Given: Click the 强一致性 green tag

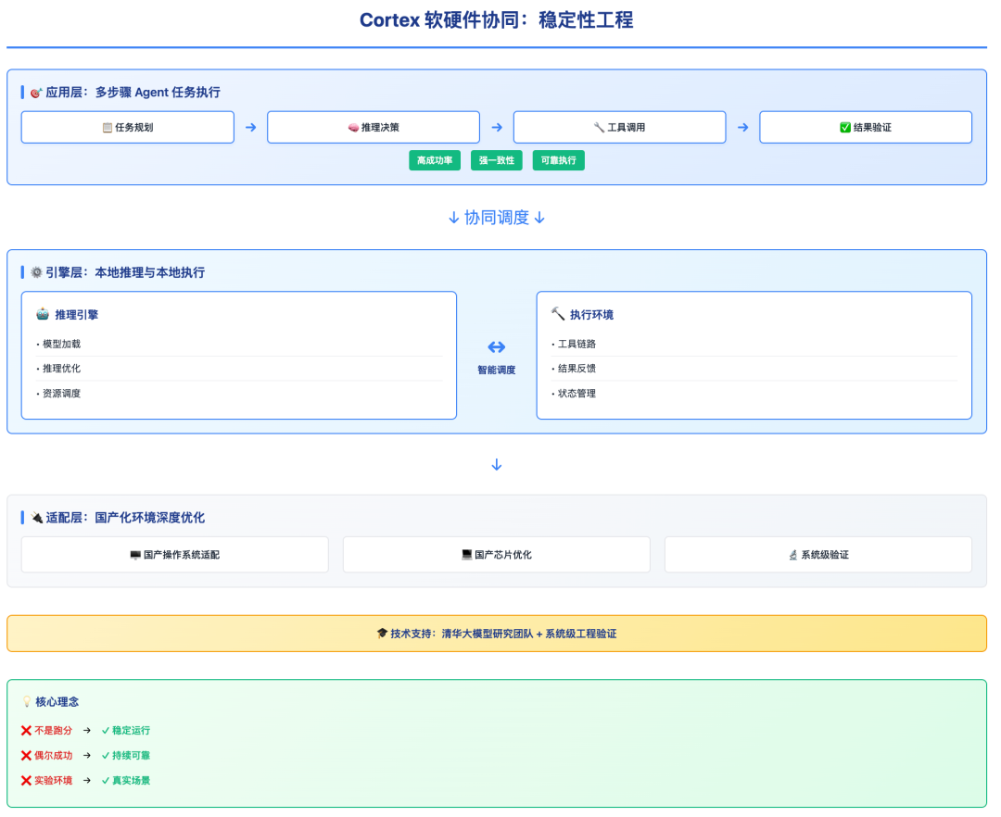Looking at the screenshot, I should click(497, 161).
